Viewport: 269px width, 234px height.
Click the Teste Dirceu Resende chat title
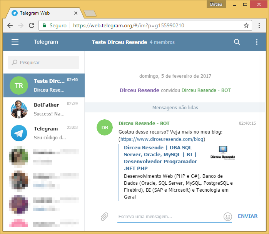pos(119,42)
